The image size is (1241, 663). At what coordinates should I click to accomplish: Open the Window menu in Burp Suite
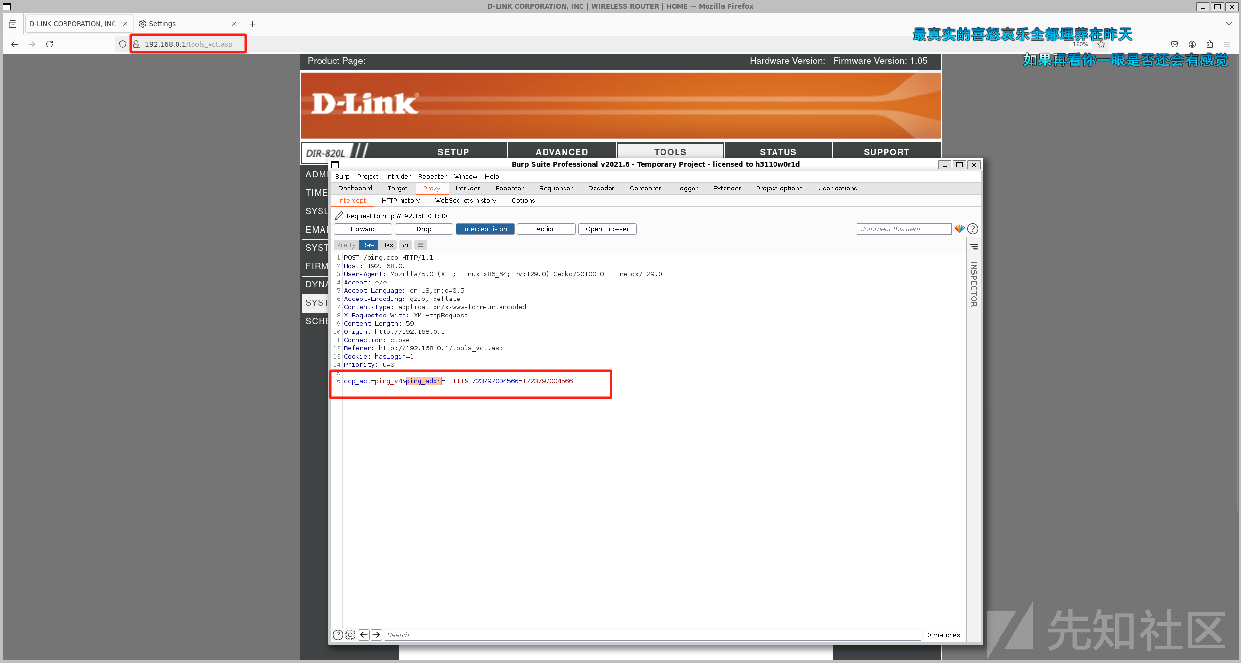(466, 176)
